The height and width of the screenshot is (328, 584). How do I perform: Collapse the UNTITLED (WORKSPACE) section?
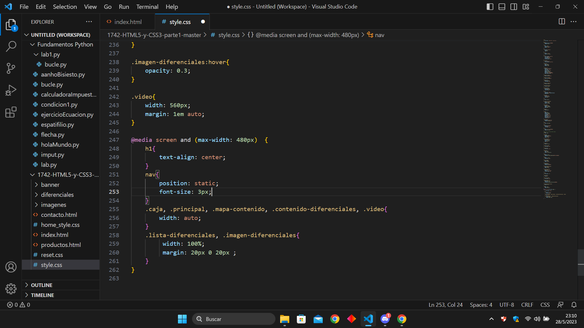tap(61, 35)
